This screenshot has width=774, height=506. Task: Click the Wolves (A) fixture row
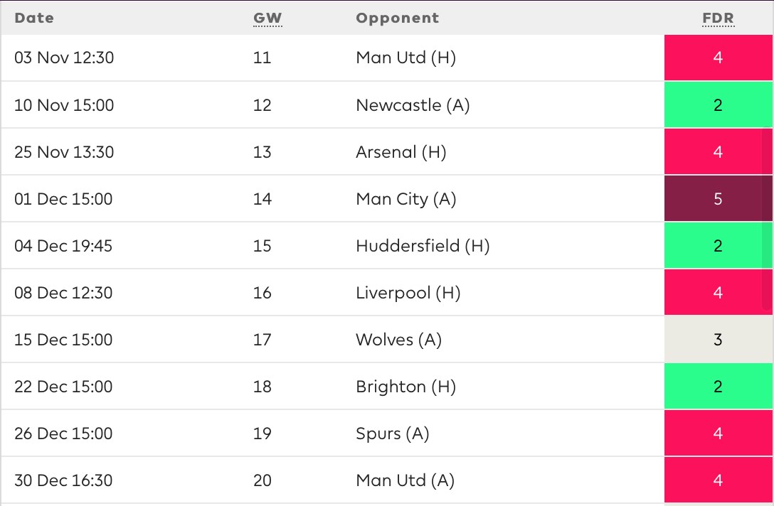pyautogui.click(x=387, y=339)
